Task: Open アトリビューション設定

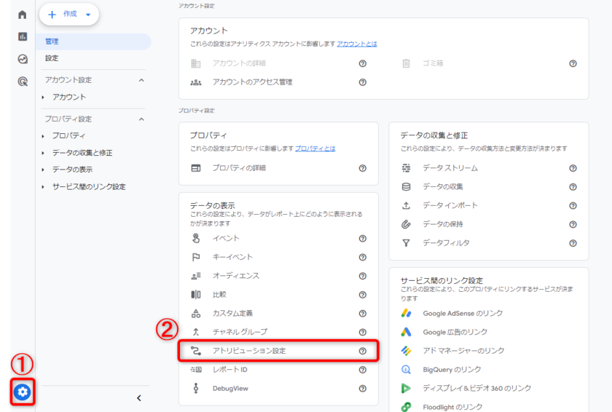Action: (249, 351)
